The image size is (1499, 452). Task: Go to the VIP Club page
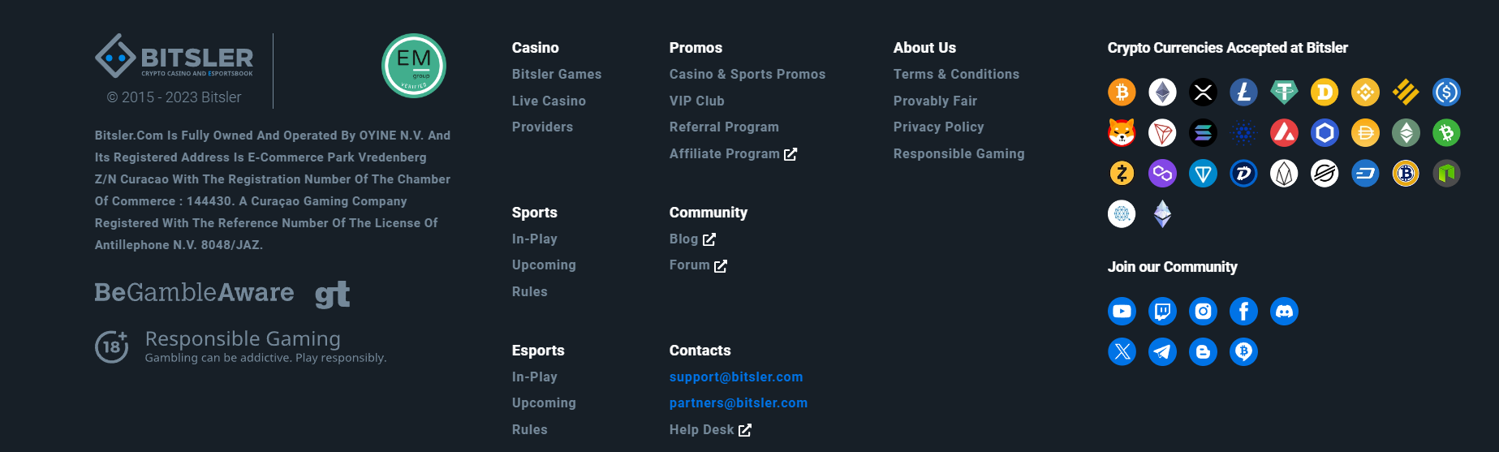[x=696, y=101]
